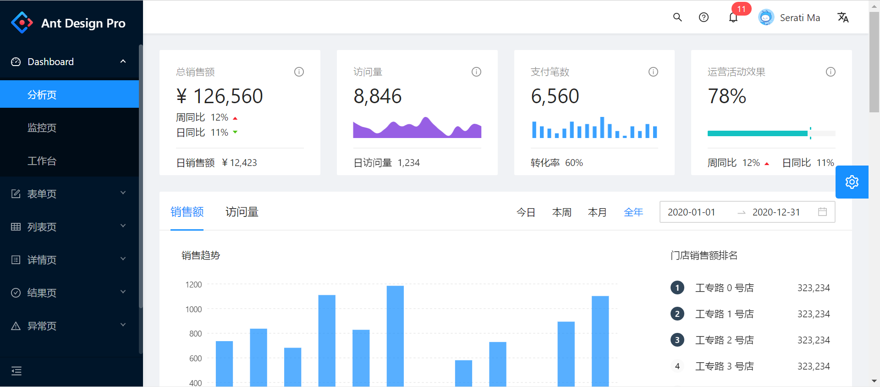
Task: Show info for 总销售额 card
Action: click(x=299, y=72)
